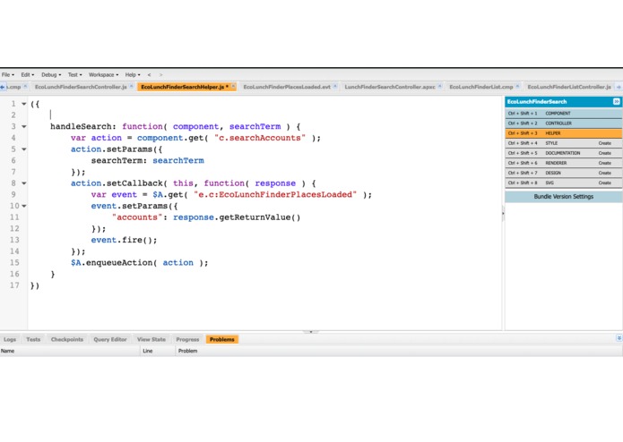
Task: Collapse handleSearch function fold on line 3
Action: click(24, 126)
